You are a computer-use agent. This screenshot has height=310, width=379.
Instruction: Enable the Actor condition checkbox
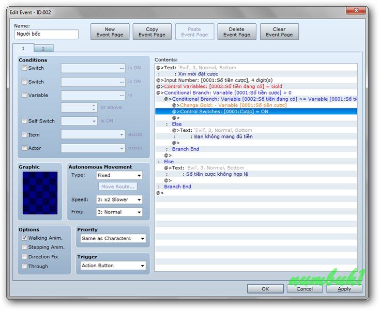pos(24,148)
